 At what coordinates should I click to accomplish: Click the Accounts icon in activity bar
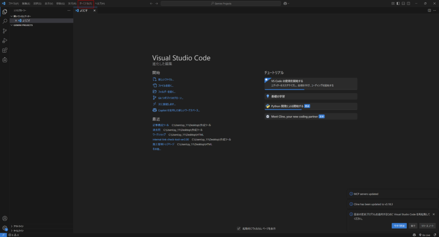pyautogui.click(x=5, y=219)
